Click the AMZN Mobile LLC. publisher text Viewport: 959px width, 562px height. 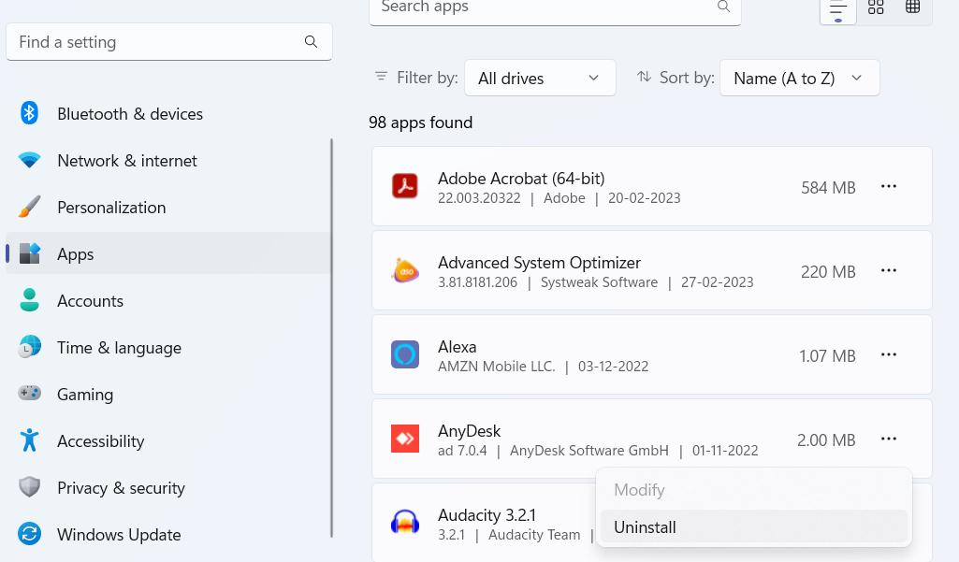pos(497,367)
